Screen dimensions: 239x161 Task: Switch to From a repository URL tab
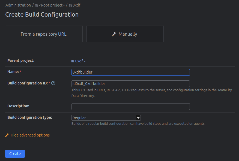[44, 34]
